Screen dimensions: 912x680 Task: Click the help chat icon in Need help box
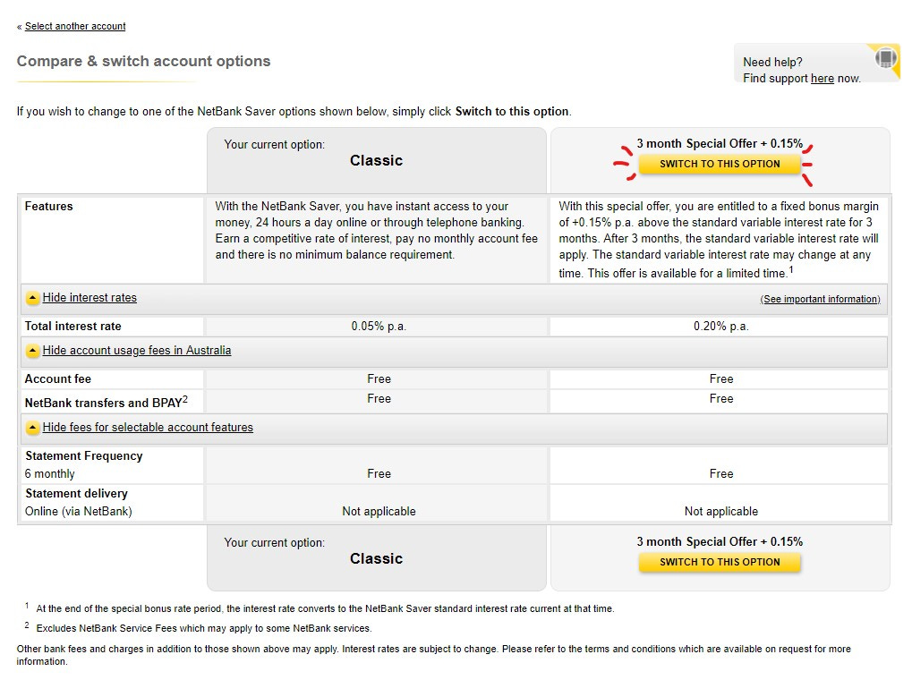click(x=886, y=57)
